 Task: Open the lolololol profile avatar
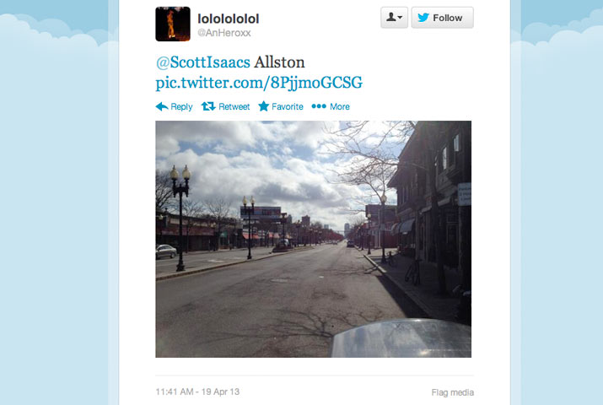pyautogui.click(x=173, y=24)
